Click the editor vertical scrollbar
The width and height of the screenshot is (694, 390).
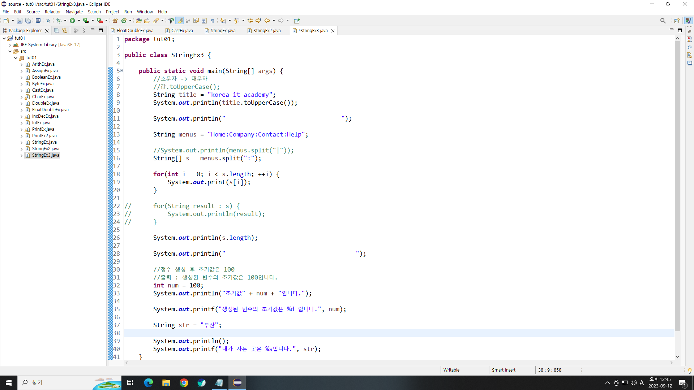click(x=677, y=181)
